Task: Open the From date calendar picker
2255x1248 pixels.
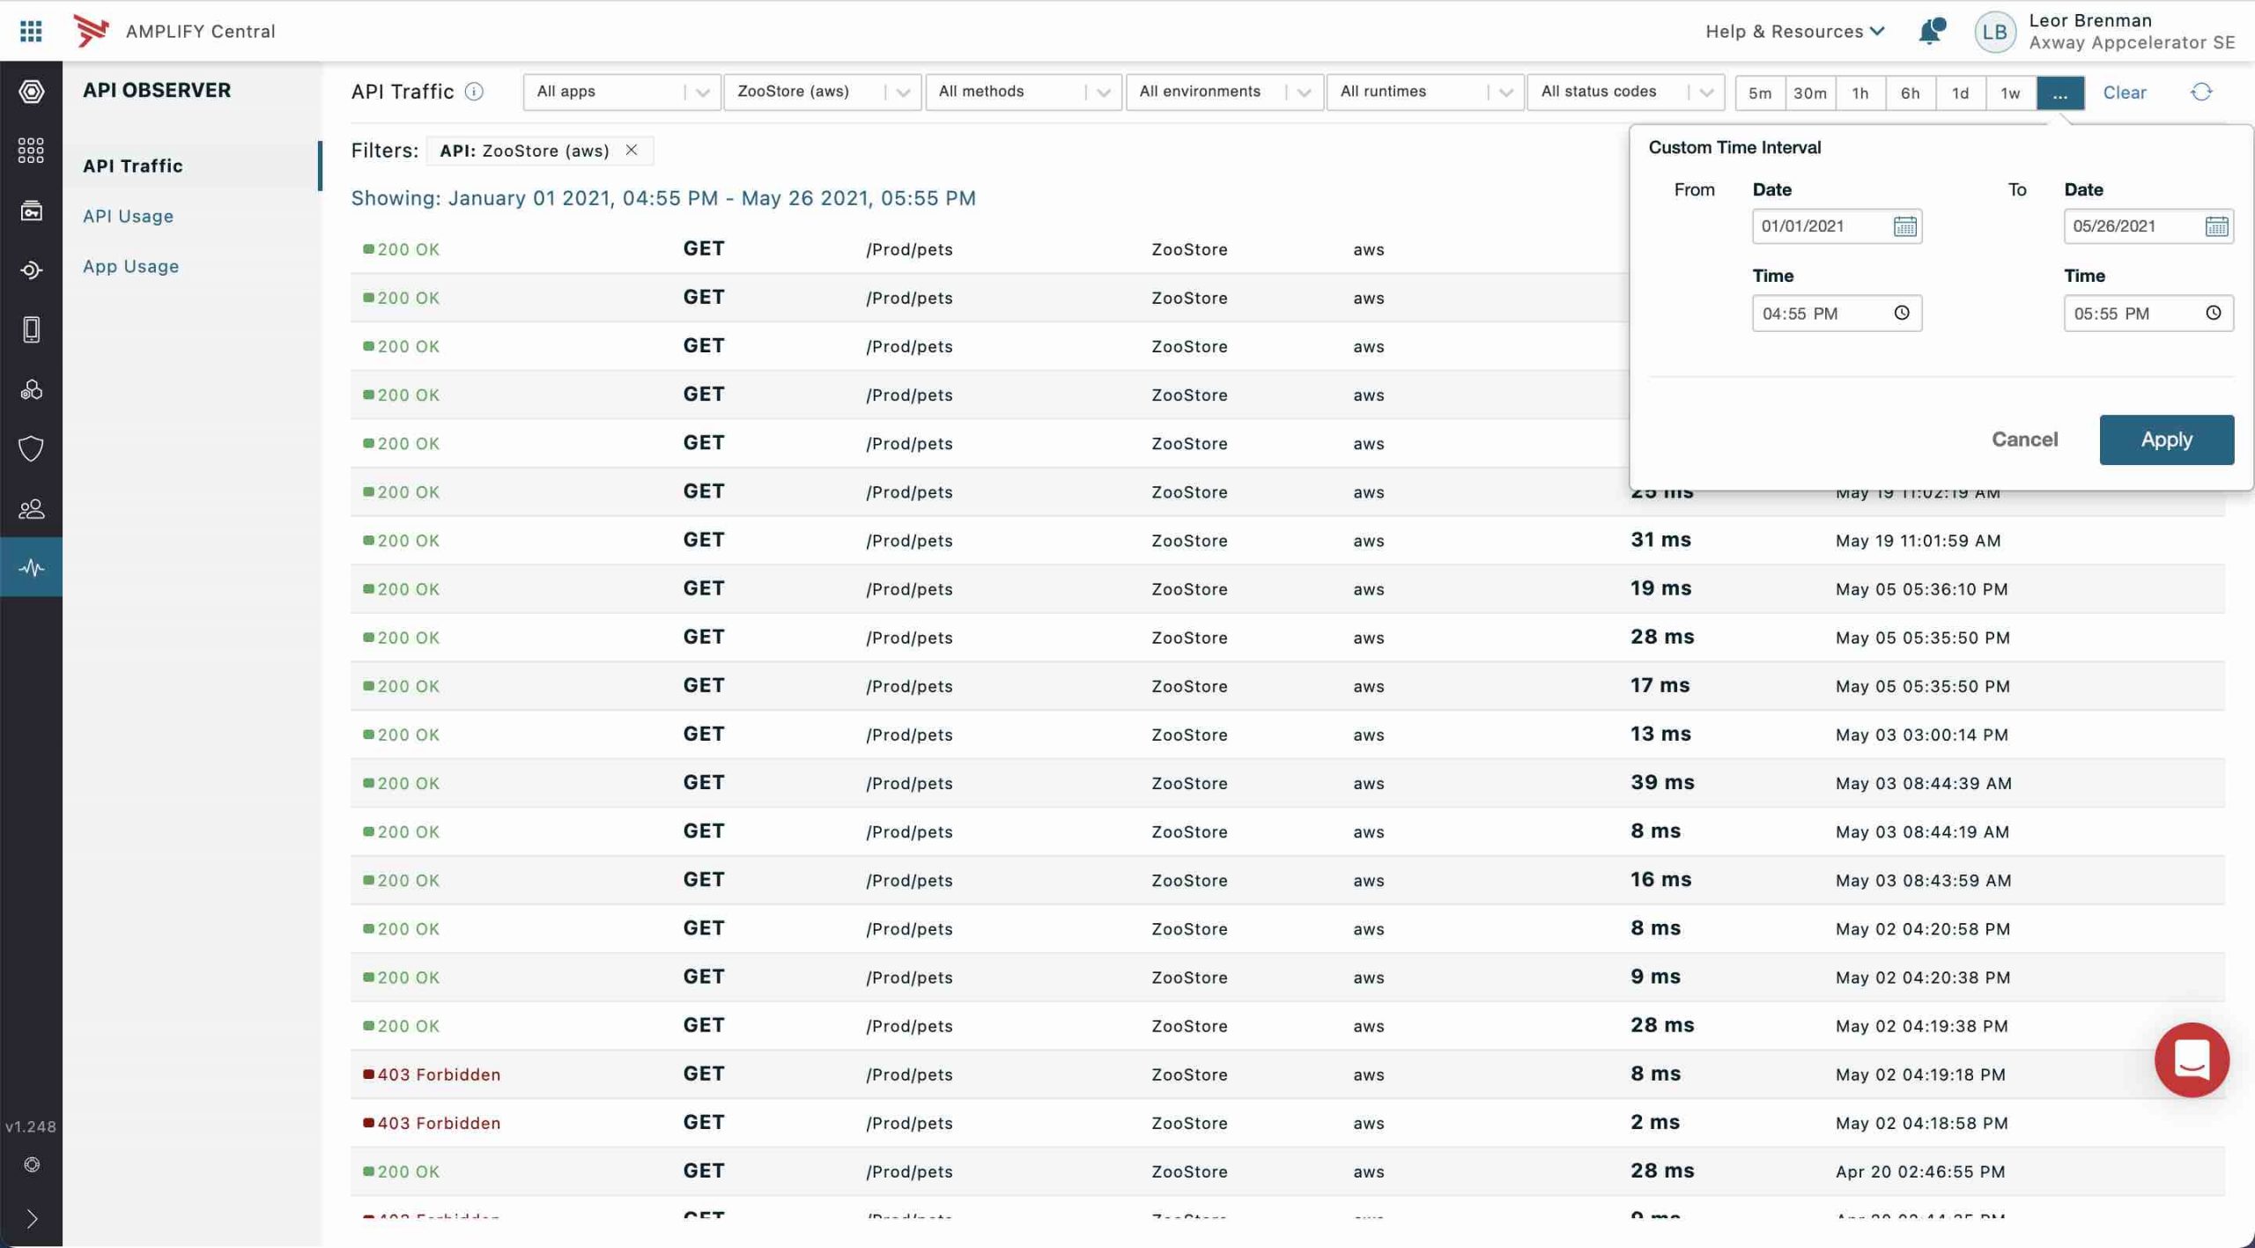Action: [1904, 226]
